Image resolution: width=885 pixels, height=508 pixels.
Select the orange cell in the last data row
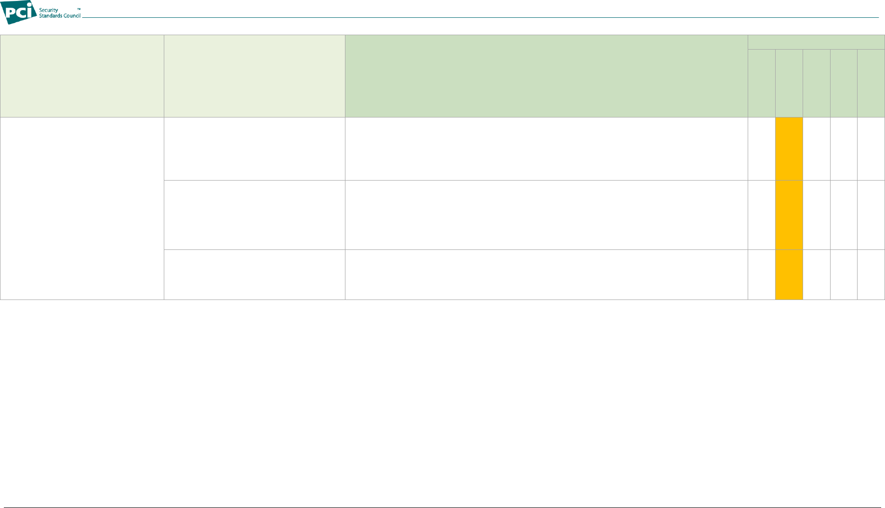pyautogui.click(x=789, y=275)
